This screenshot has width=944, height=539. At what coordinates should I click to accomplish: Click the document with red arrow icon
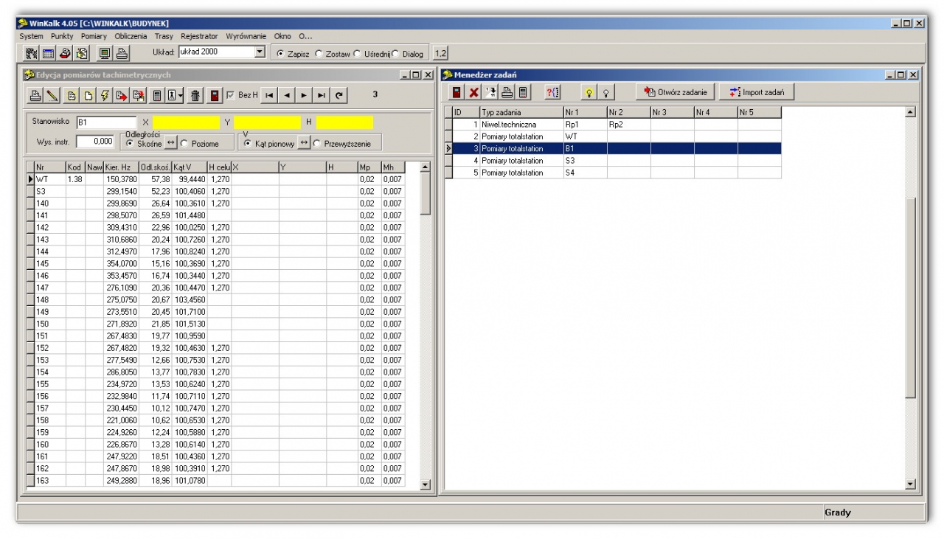click(121, 94)
